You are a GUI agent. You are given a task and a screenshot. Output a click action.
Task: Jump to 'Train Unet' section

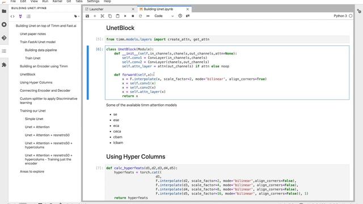point(33,58)
